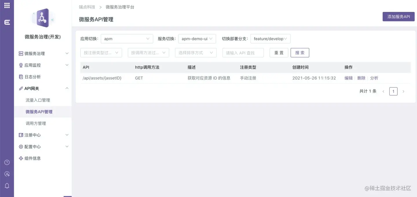Click the http调用方法 column header
The height and width of the screenshot is (197, 417).
[147, 67]
